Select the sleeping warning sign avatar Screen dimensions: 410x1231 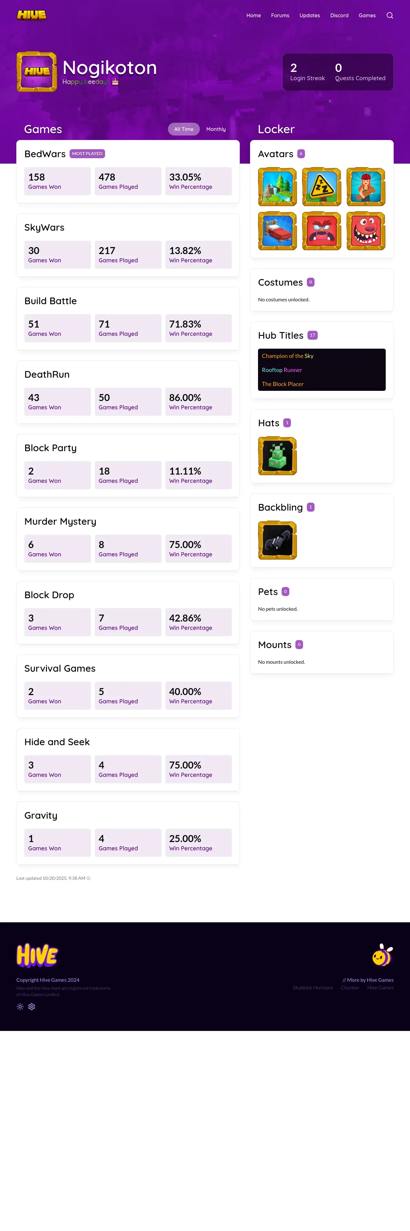click(322, 187)
